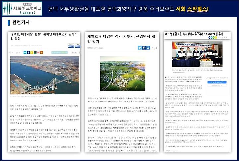Click the 관련기사 section heading
This screenshot has height=161, width=239.
click(x=21, y=22)
